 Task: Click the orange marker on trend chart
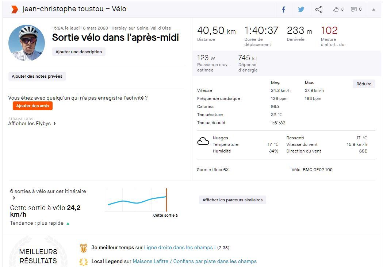[x=166, y=200]
